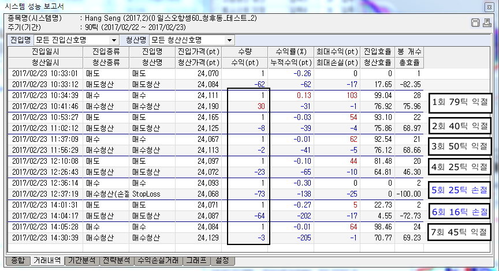This screenshot has width=499, height=271.
Task: Show the 그래프 tab
Action: click(195, 261)
